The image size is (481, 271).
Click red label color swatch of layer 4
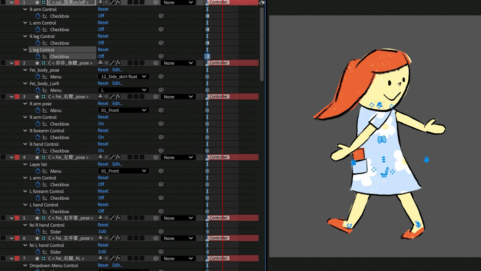pyautogui.click(x=17, y=157)
